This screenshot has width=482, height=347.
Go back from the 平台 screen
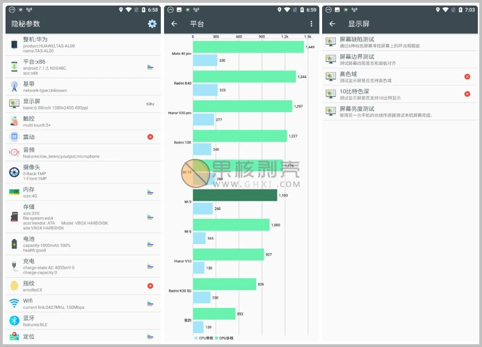(x=174, y=23)
